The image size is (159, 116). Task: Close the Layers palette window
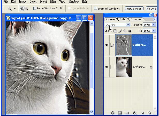point(155,15)
